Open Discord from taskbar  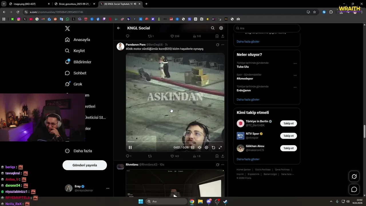click(x=209, y=201)
